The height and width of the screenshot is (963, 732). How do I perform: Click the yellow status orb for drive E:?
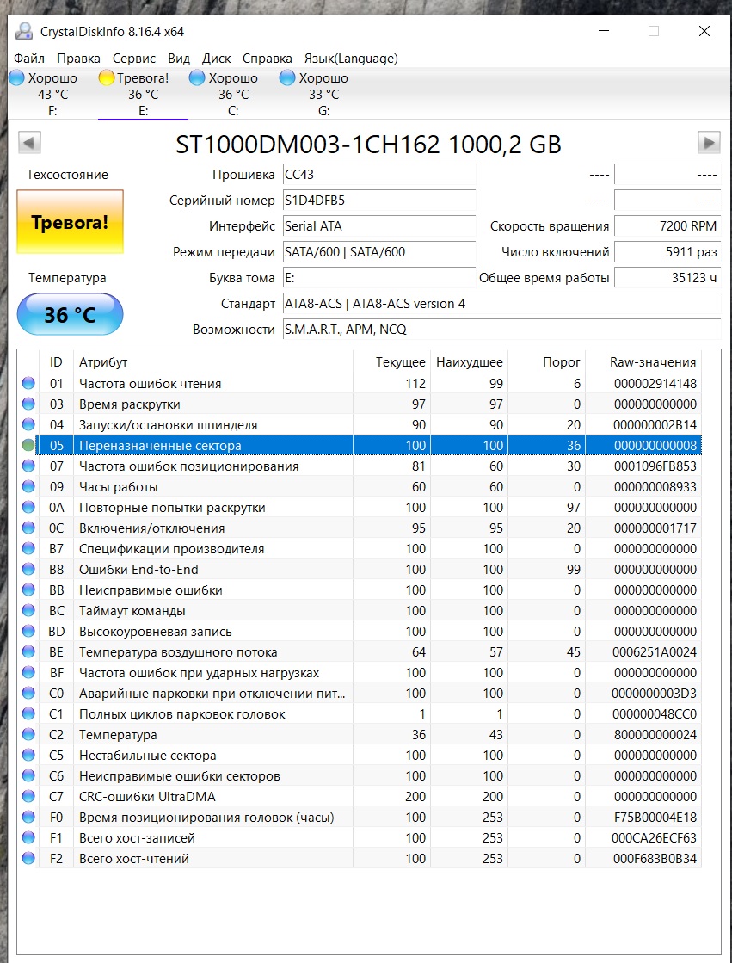click(x=107, y=78)
